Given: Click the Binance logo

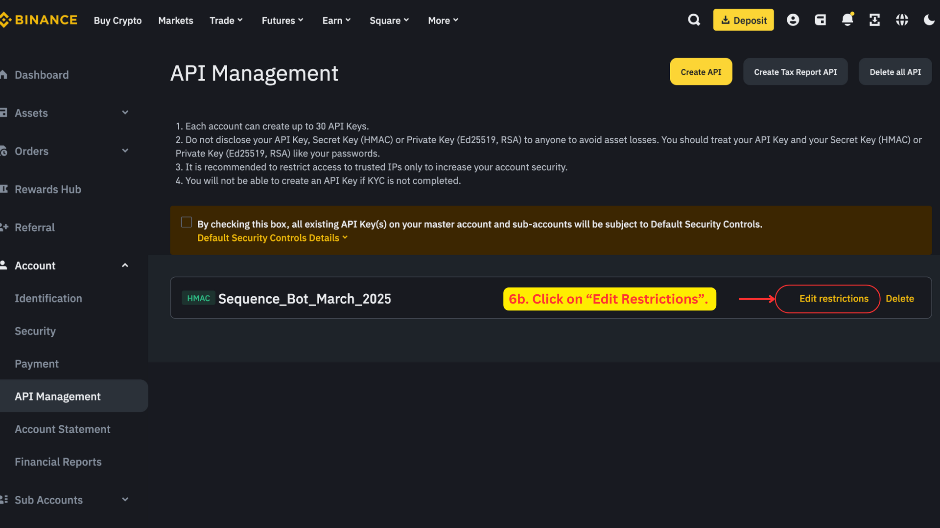Looking at the screenshot, I should coord(39,20).
